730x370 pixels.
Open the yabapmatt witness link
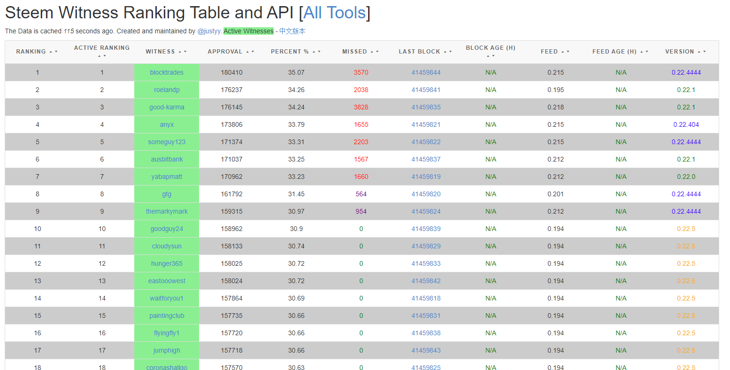pyautogui.click(x=167, y=177)
